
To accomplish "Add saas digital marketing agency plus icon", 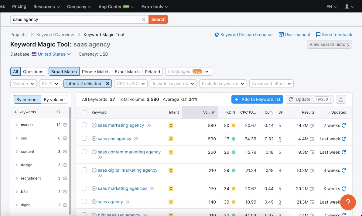I will tap(94, 170).
